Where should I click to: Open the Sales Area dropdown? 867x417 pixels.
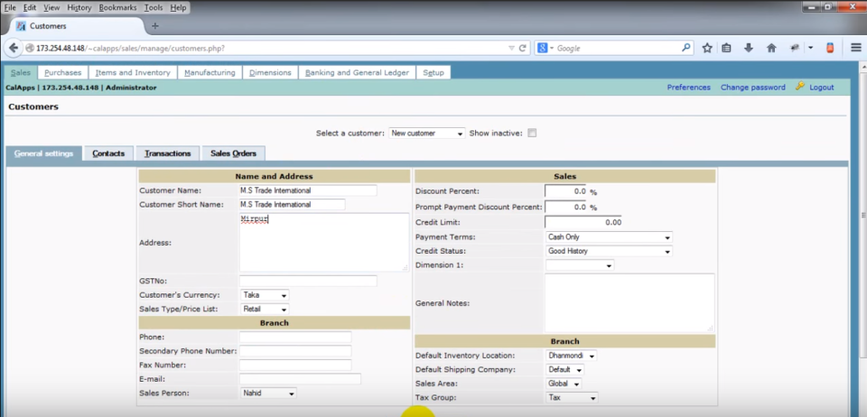564,384
